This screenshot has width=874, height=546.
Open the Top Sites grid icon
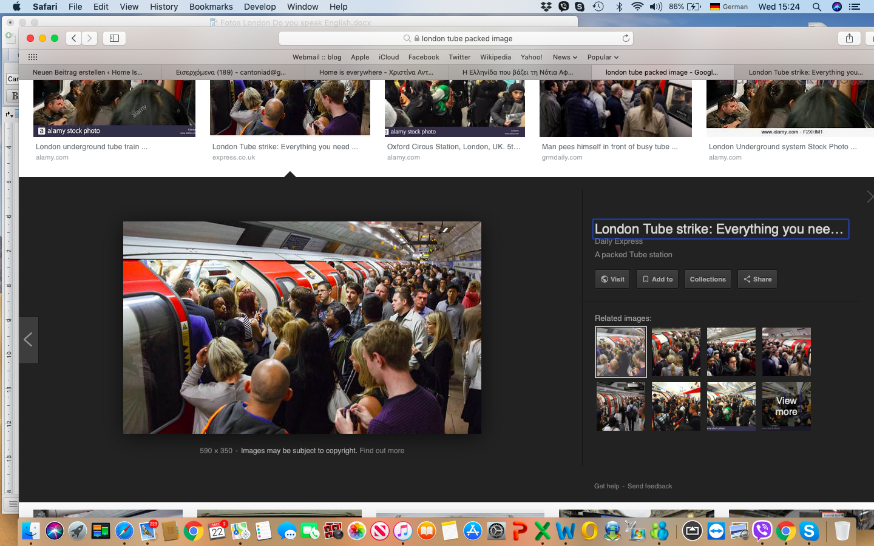click(x=33, y=57)
